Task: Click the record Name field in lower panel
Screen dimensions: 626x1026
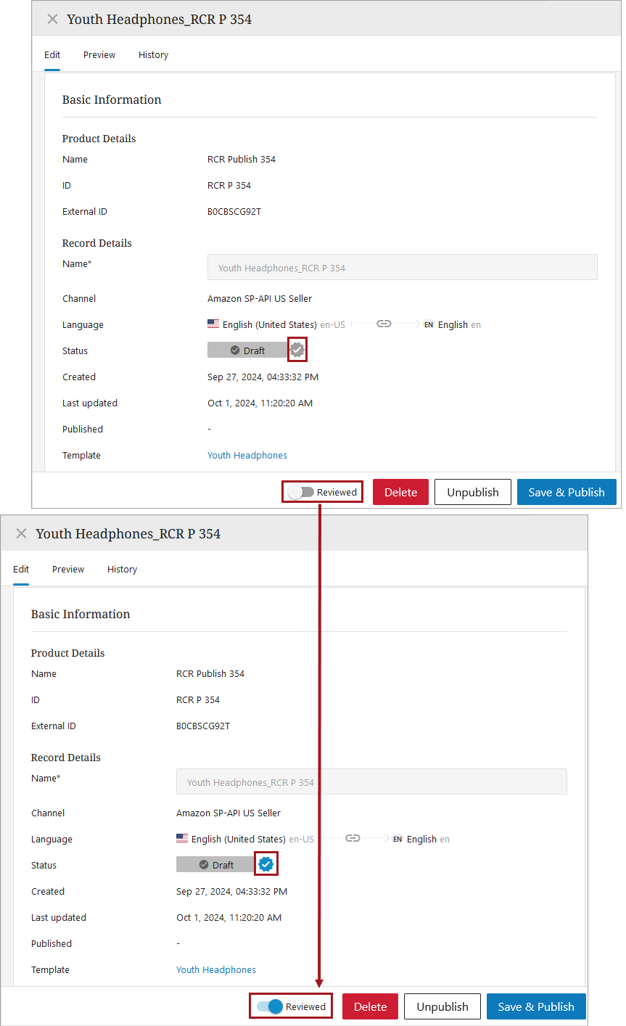Action: click(371, 782)
